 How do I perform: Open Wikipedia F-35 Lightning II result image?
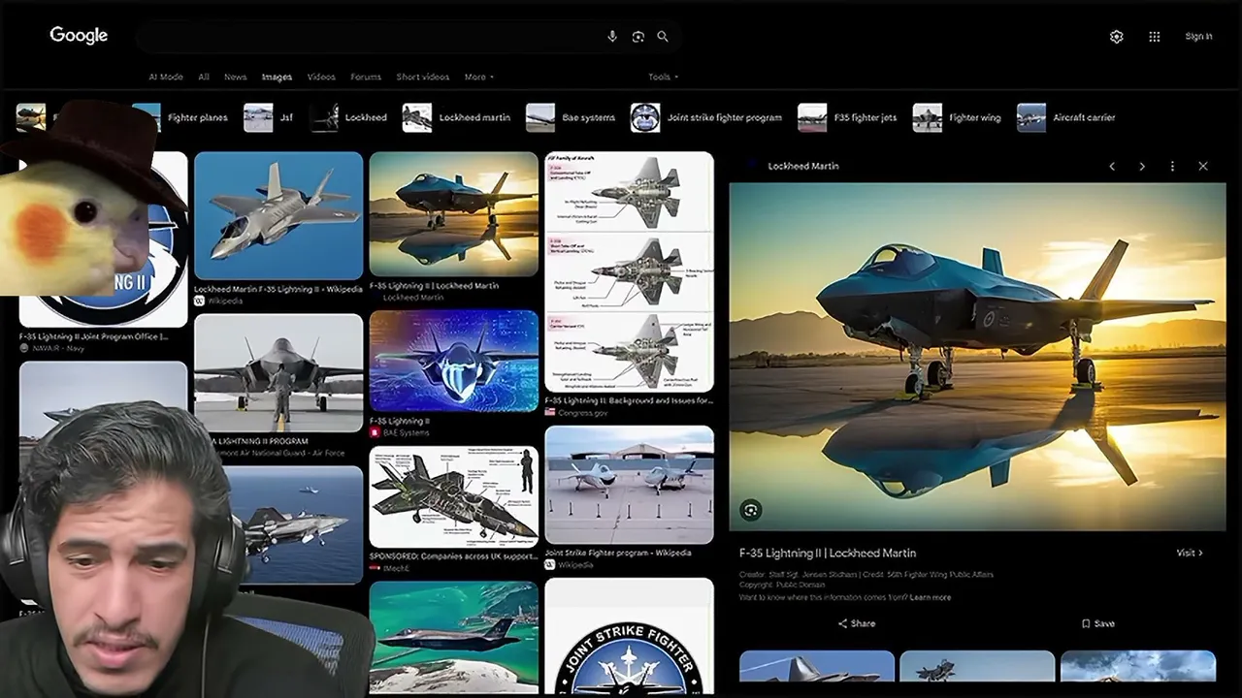click(x=278, y=216)
